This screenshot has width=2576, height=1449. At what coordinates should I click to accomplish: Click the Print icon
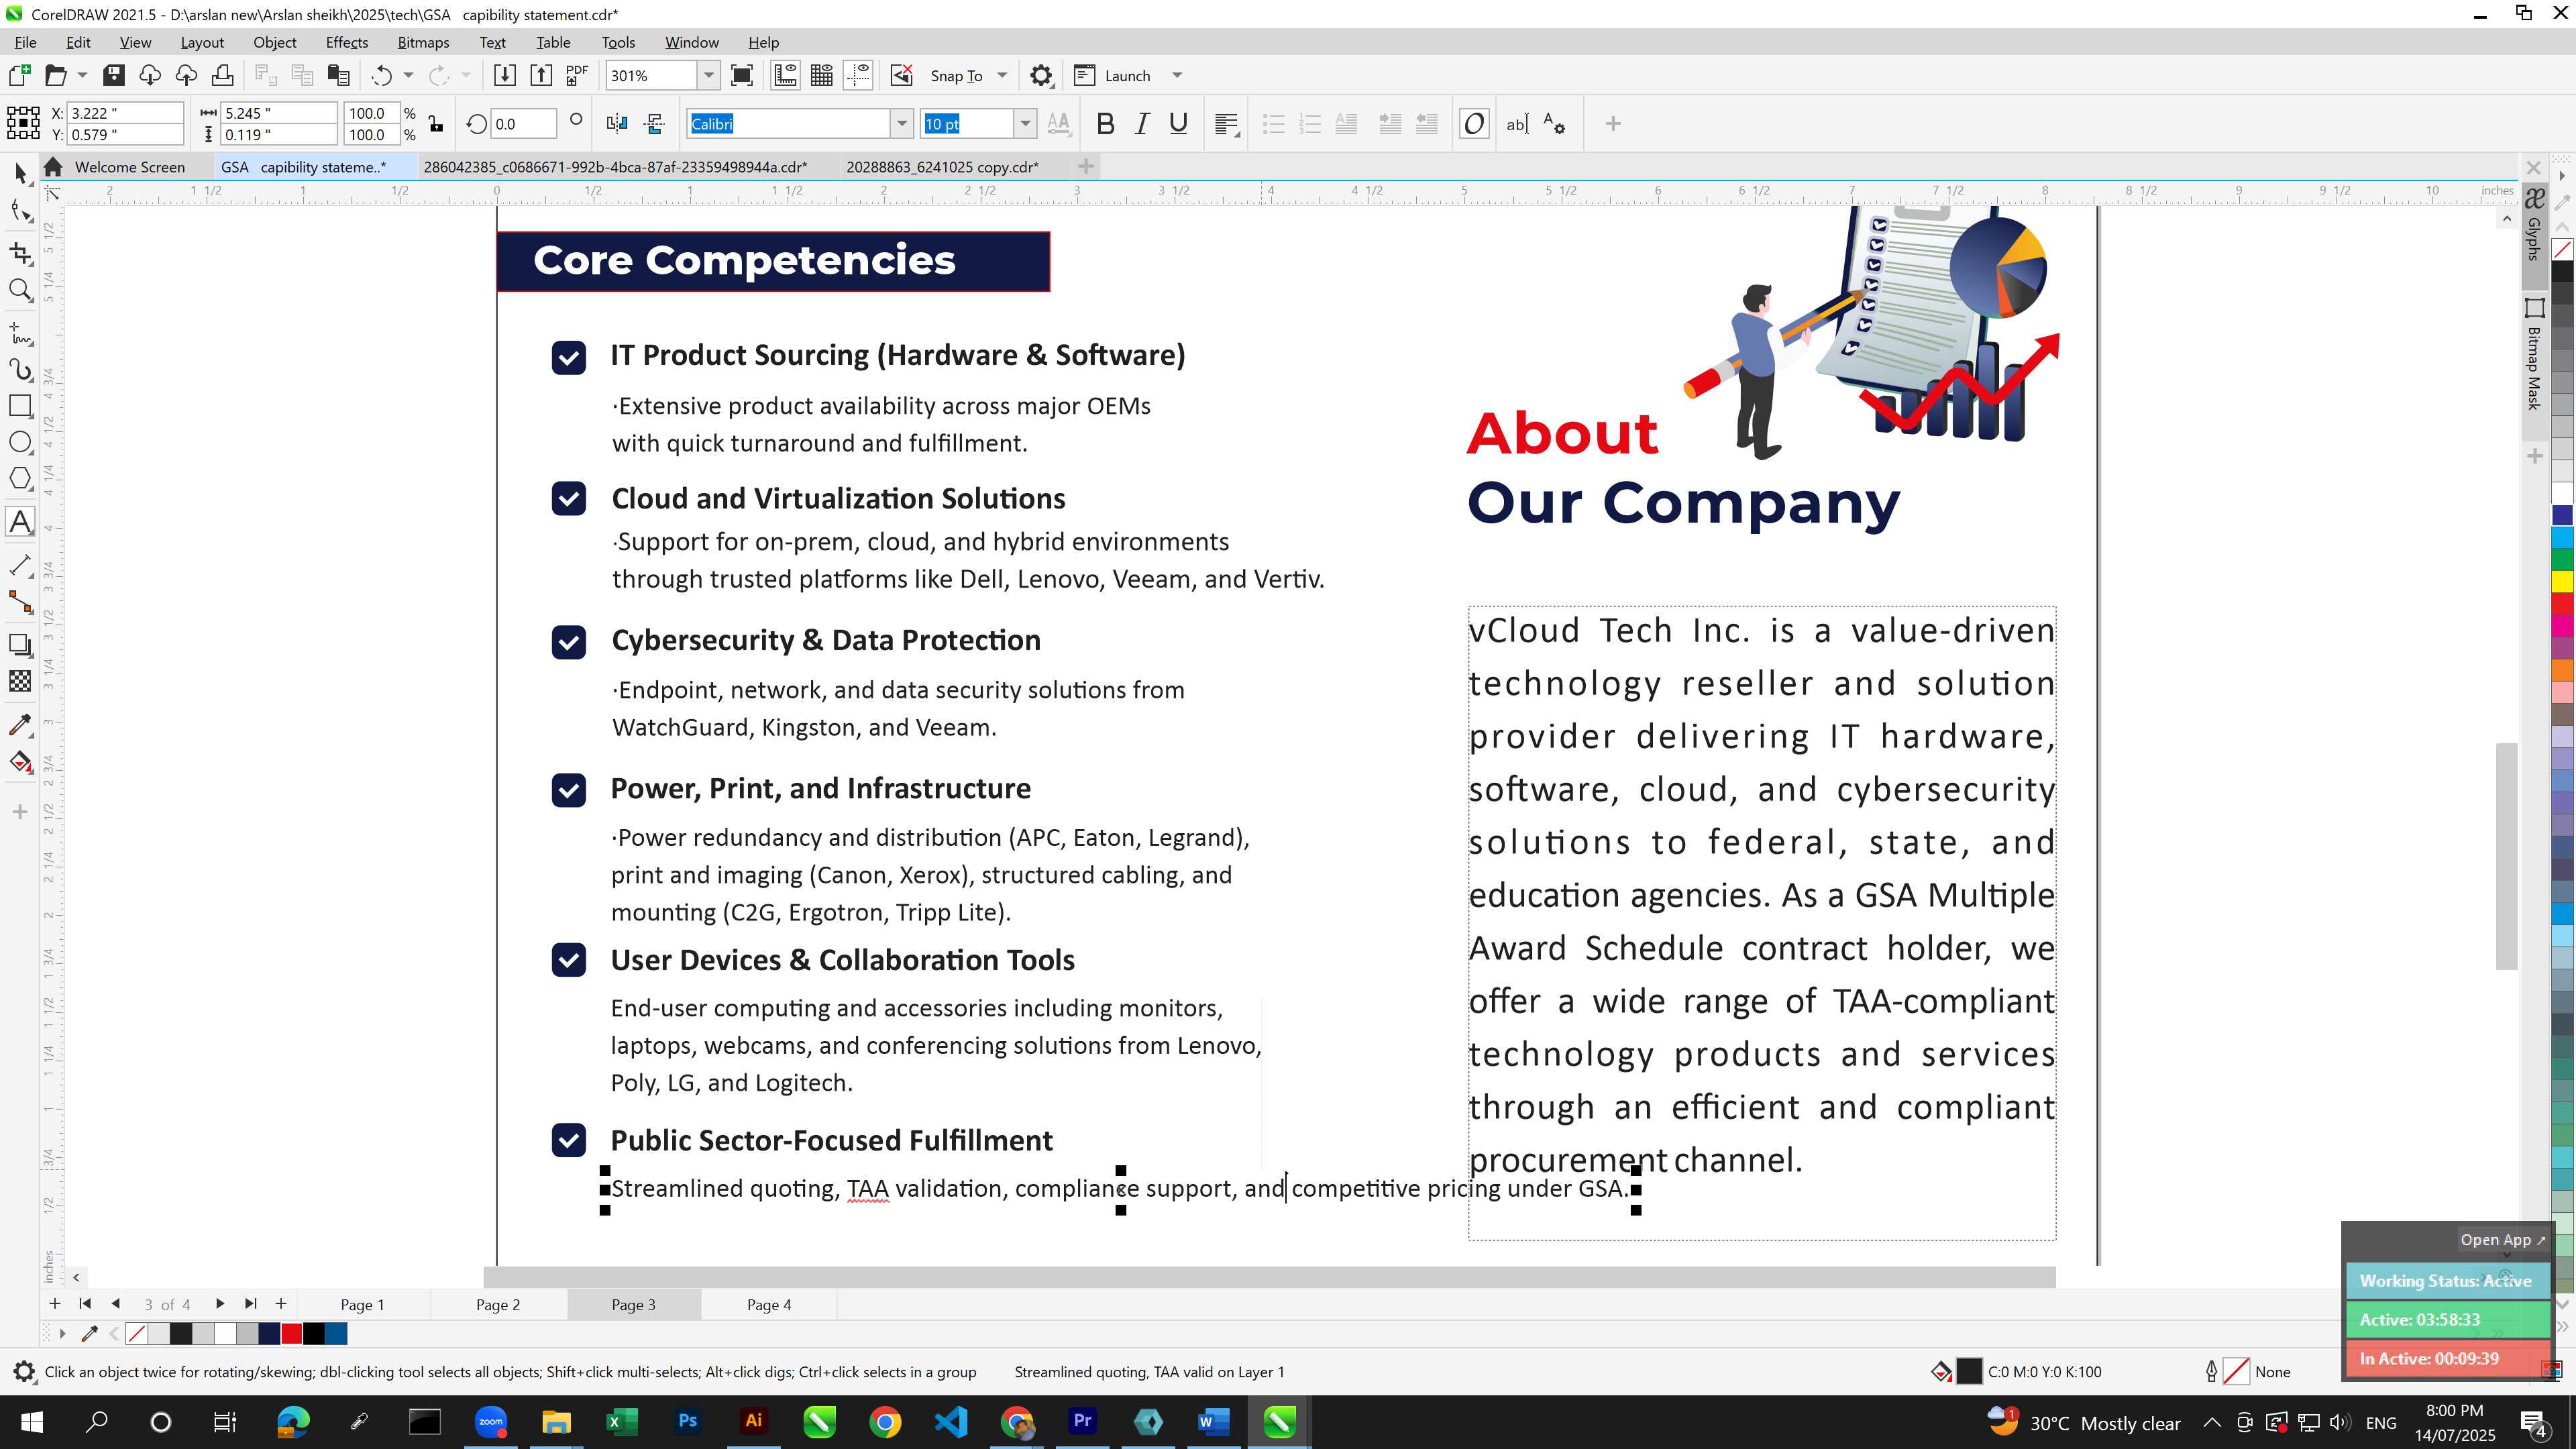click(222, 76)
